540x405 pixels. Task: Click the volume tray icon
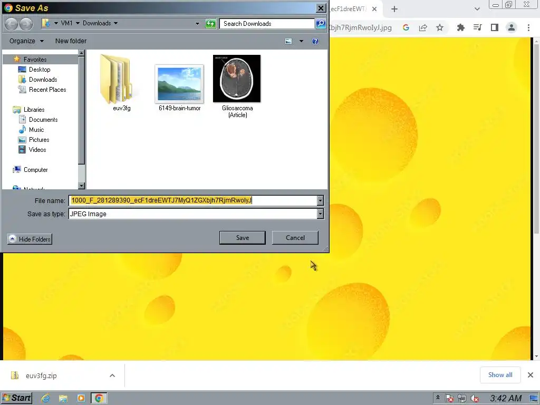[x=474, y=399]
